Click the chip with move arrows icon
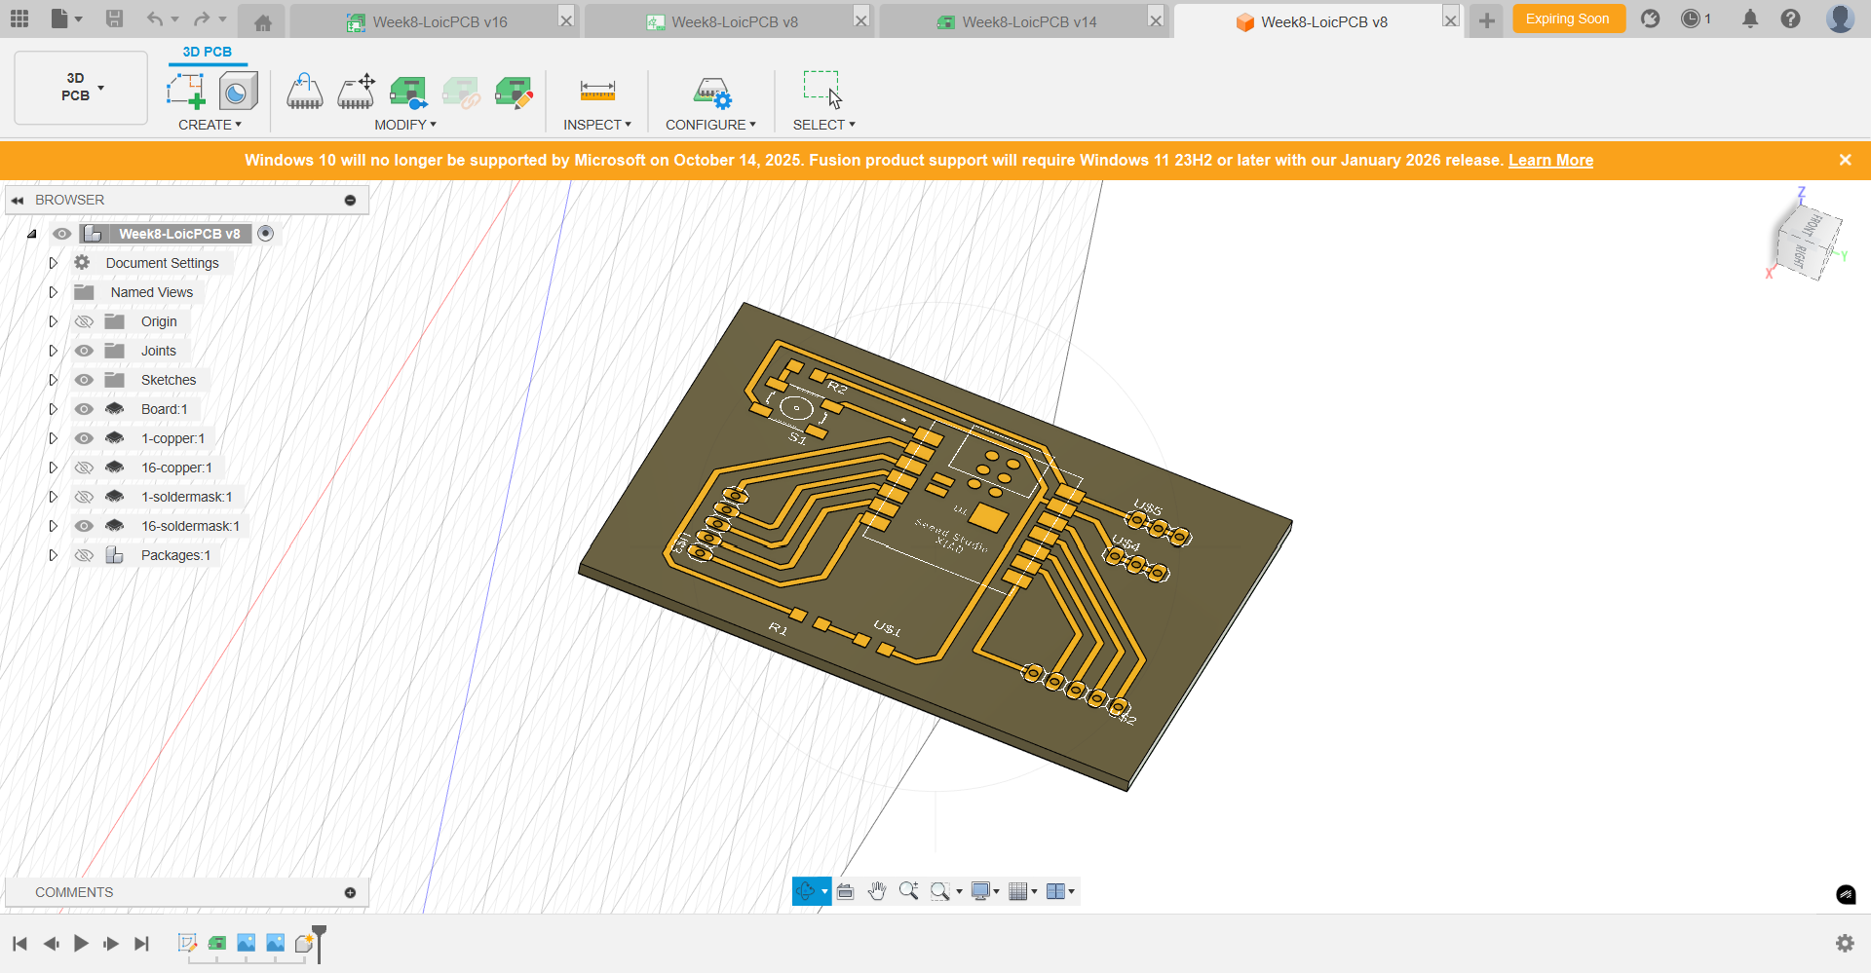 tap(357, 92)
